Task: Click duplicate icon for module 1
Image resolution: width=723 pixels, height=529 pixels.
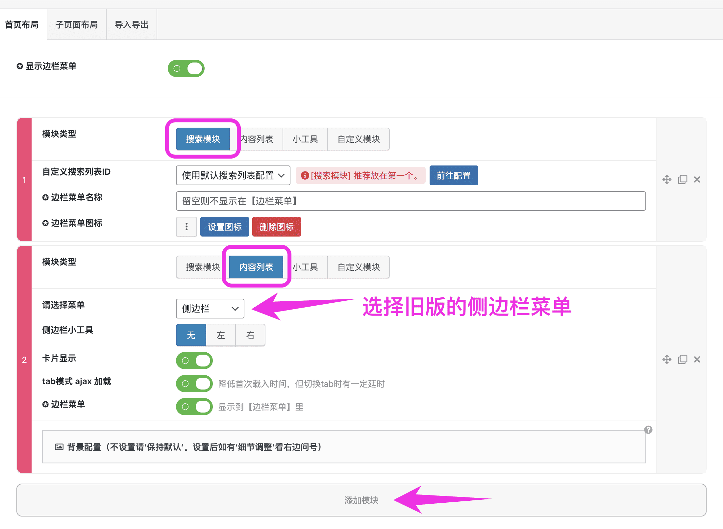Action: 683,179
